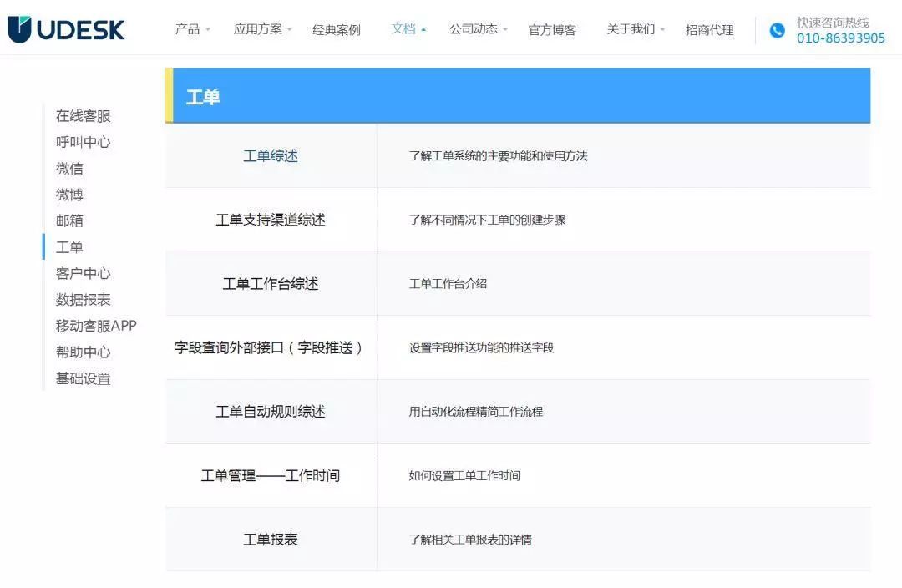Click description 如何设置工单工作时间
The height and width of the screenshot is (588, 902).
pos(465,475)
